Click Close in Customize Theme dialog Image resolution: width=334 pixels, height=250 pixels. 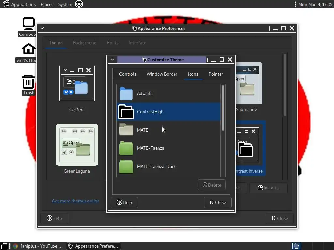pos(218,202)
